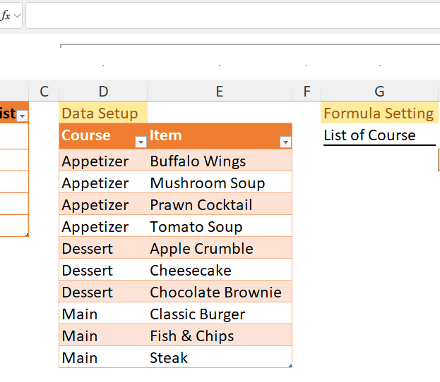
Task: Select the Buffalo Wings cell
Action: 220,161
